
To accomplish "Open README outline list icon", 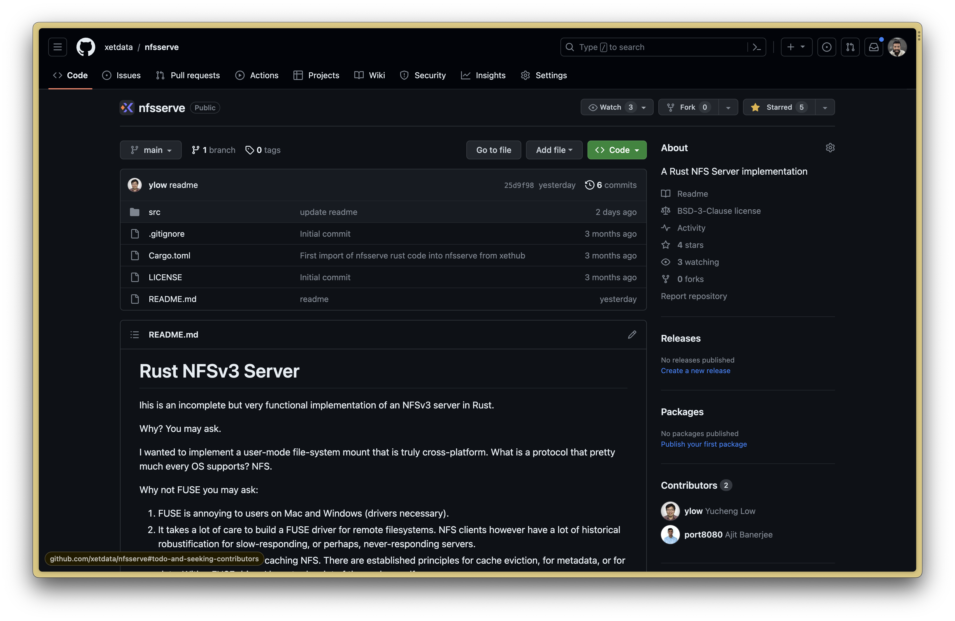I will pos(134,335).
